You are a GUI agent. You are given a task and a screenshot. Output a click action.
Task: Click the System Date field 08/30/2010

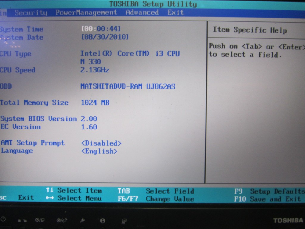tap(105, 37)
